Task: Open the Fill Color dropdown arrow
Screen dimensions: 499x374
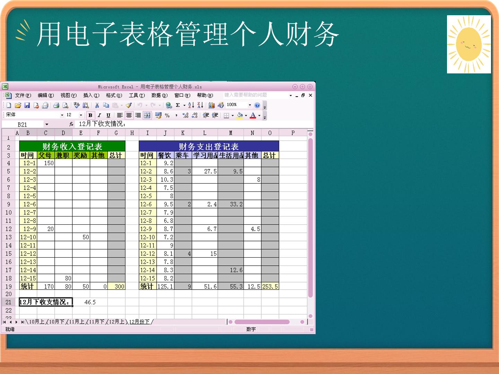Action: pyautogui.click(x=246, y=115)
